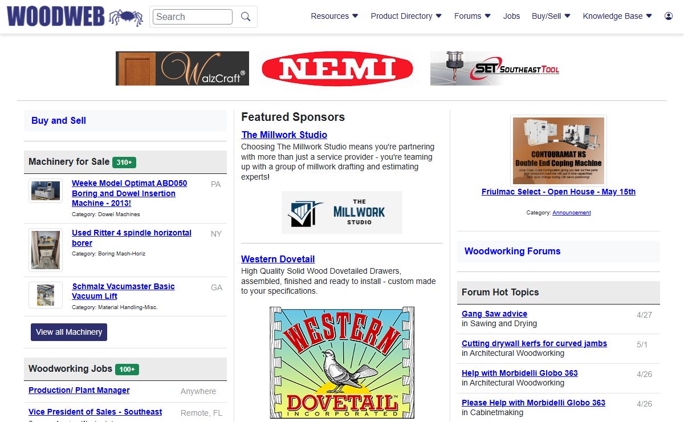Open the Knowledge Base dropdown
Viewport: 684px width, 422px height.
pyautogui.click(x=617, y=16)
